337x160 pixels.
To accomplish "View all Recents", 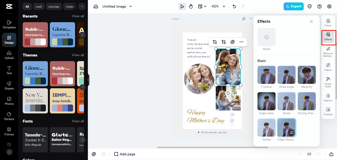I will [x=78, y=16].
